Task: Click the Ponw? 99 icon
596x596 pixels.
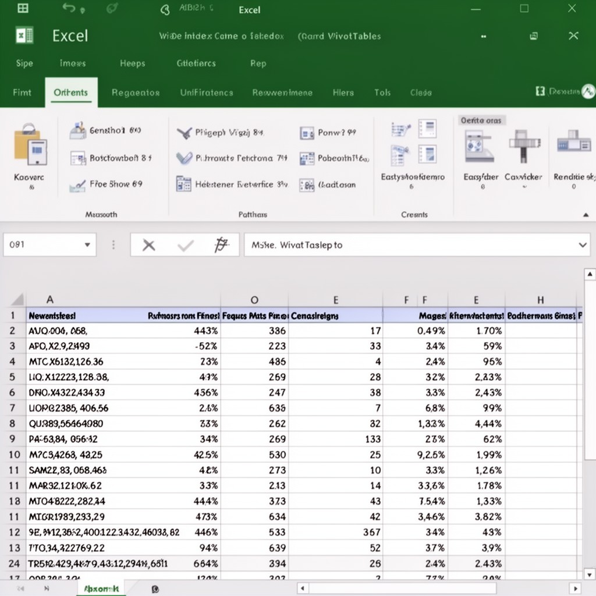Action: pyautogui.click(x=307, y=133)
